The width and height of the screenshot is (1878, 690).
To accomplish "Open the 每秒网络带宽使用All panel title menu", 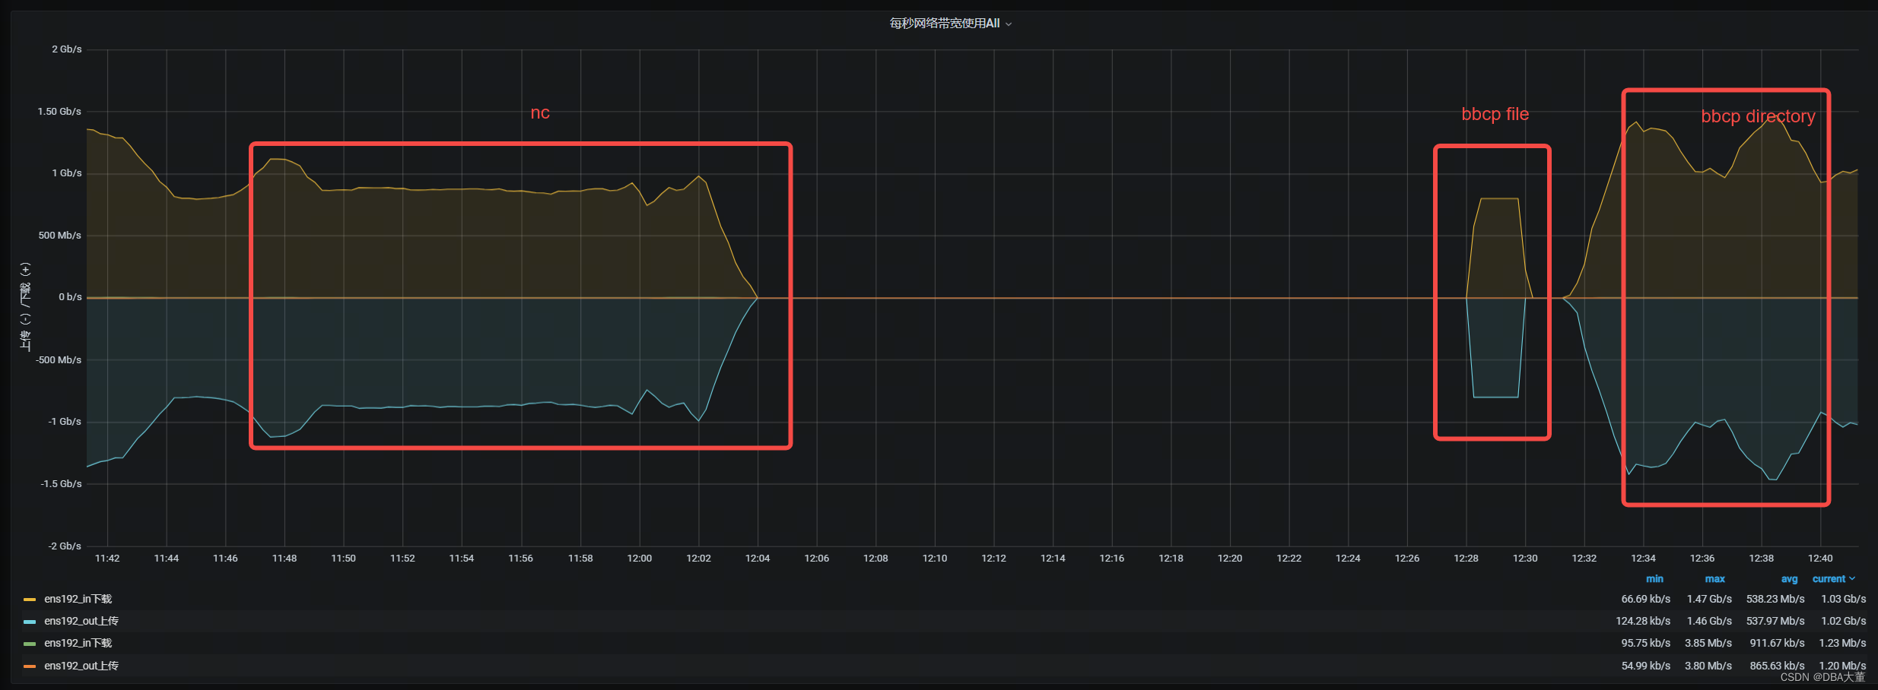I will (x=950, y=24).
